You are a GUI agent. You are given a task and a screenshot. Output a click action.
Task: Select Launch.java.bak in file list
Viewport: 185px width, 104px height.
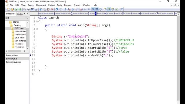(x=14, y=62)
